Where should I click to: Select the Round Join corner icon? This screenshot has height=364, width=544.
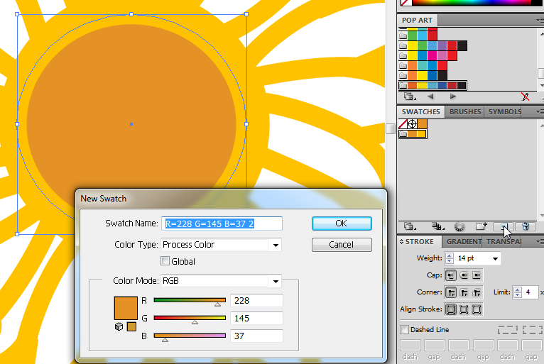pos(463,292)
